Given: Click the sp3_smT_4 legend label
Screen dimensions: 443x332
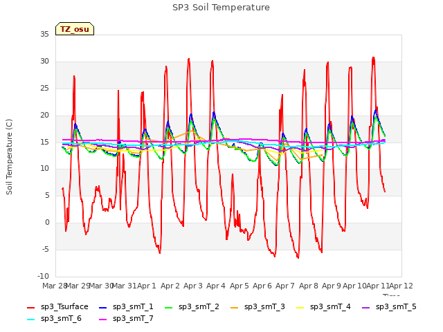Looking at the screenshot, I should pos(330,307).
